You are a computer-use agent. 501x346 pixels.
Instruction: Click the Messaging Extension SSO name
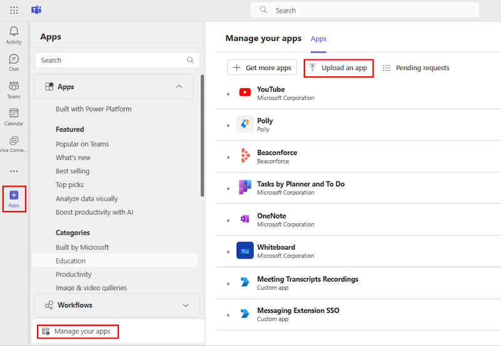coord(298,310)
